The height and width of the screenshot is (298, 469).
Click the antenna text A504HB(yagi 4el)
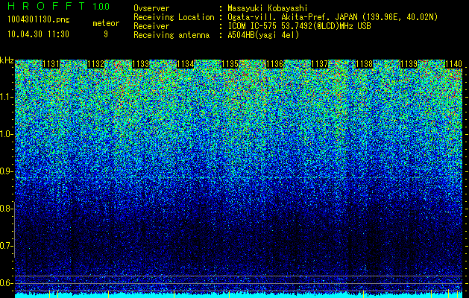[x=263, y=35]
